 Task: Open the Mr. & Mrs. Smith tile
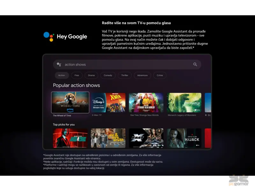[x=108, y=138]
